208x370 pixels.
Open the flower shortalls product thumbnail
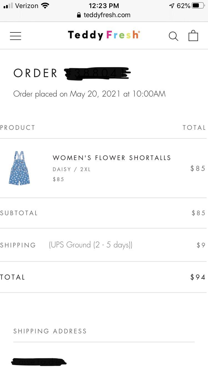pyautogui.click(x=19, y=168)
